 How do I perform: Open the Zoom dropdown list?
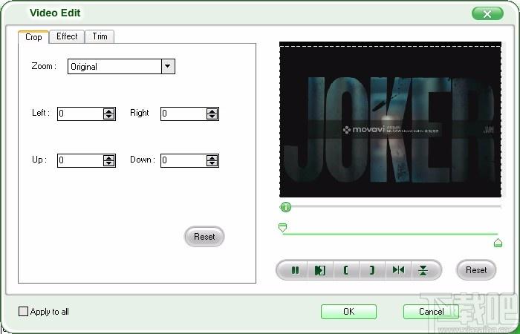coord(168,67)
